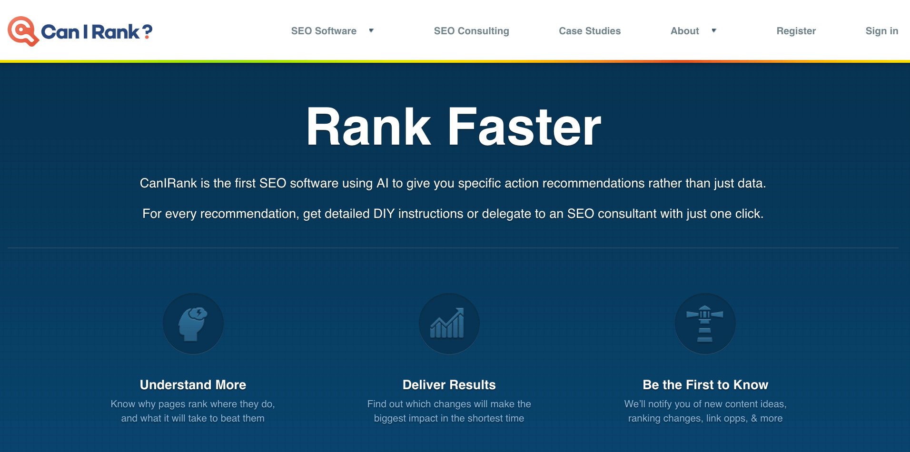This screenshot has width=910, height=452.
Task: Click text 'ranking changes, link opps, & more'
Action: (705, 418)
